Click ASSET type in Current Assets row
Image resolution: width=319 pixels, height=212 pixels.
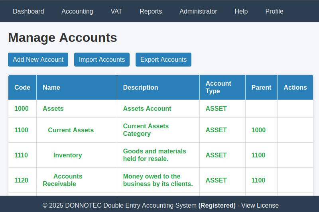(x=216, y=130)
